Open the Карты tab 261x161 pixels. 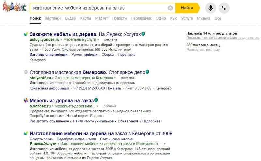click(x=85, y=18)
